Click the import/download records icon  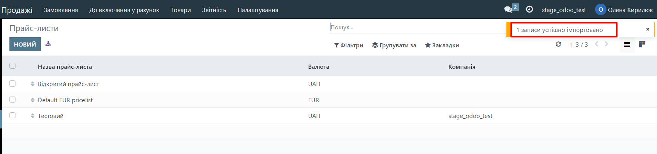point(48,44)
